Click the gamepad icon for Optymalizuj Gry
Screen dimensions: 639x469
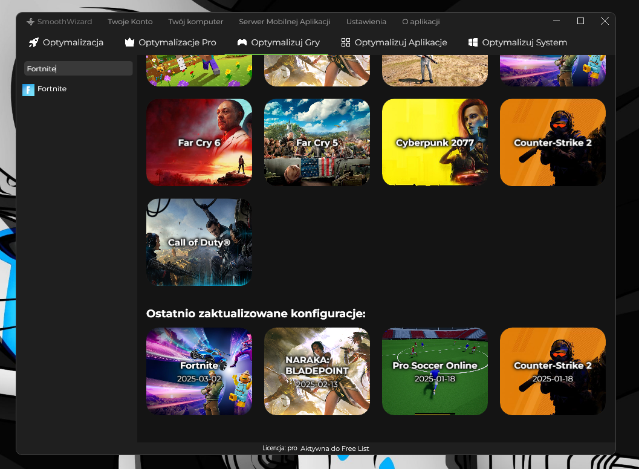pyautogui.click(x=242, y=42)
